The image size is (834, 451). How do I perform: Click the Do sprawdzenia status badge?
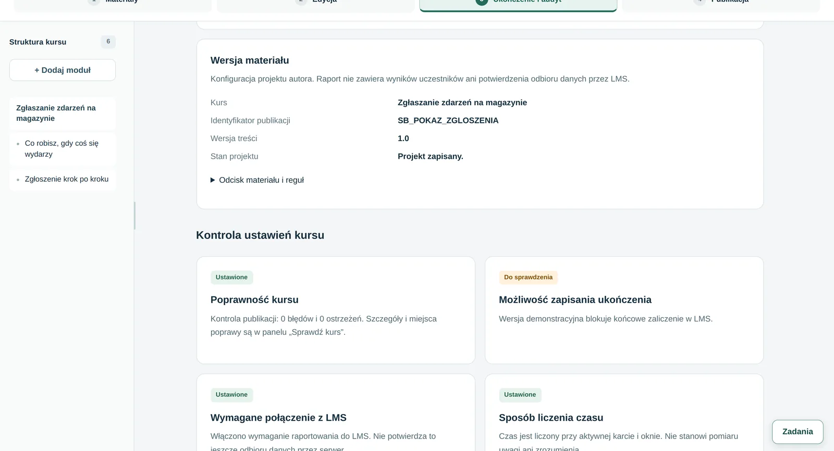pyautogui.click(x=528, y=278)
